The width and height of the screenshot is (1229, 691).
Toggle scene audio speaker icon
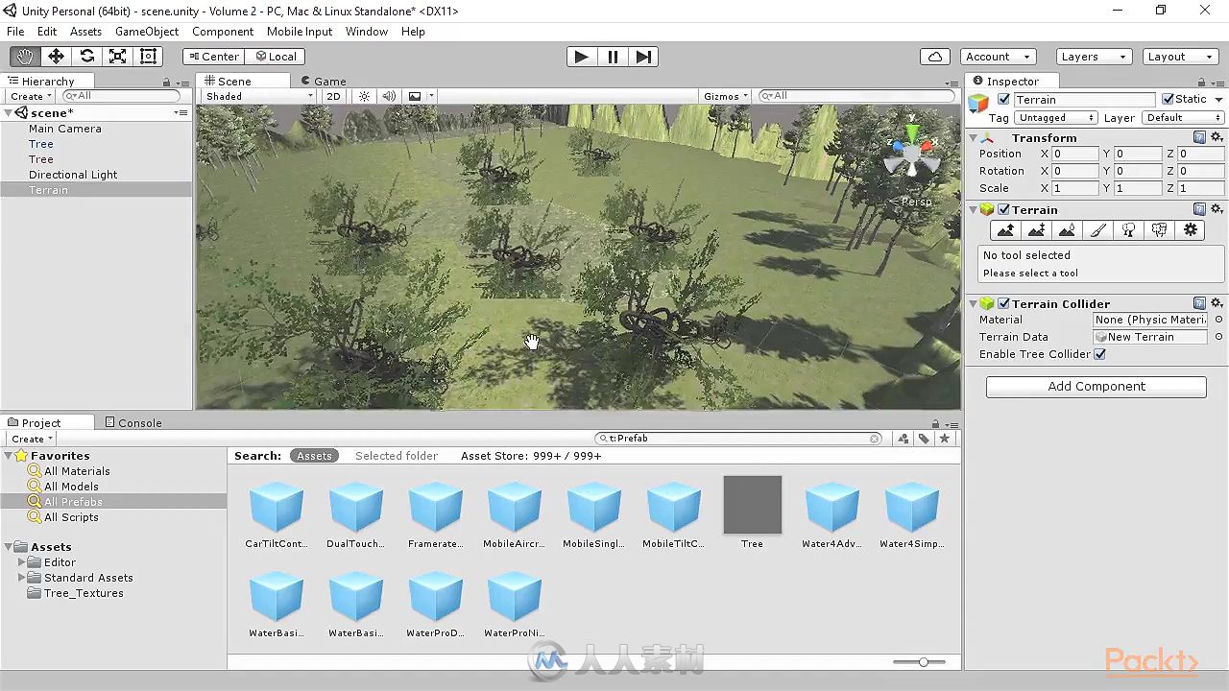[389, 96]
